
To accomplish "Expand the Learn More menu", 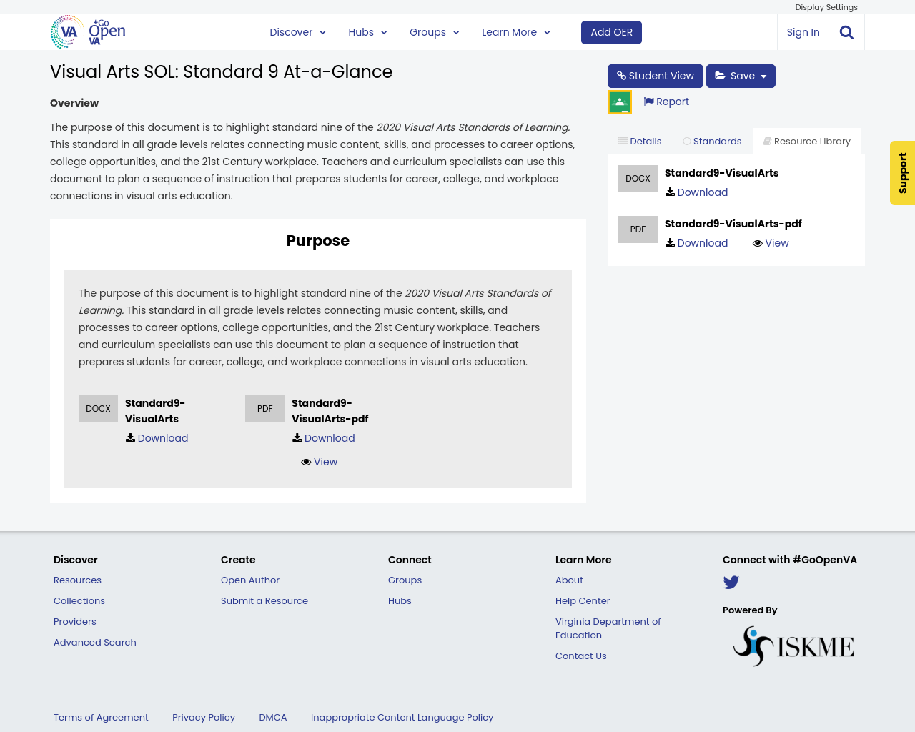I will click(x=515, y=32).
